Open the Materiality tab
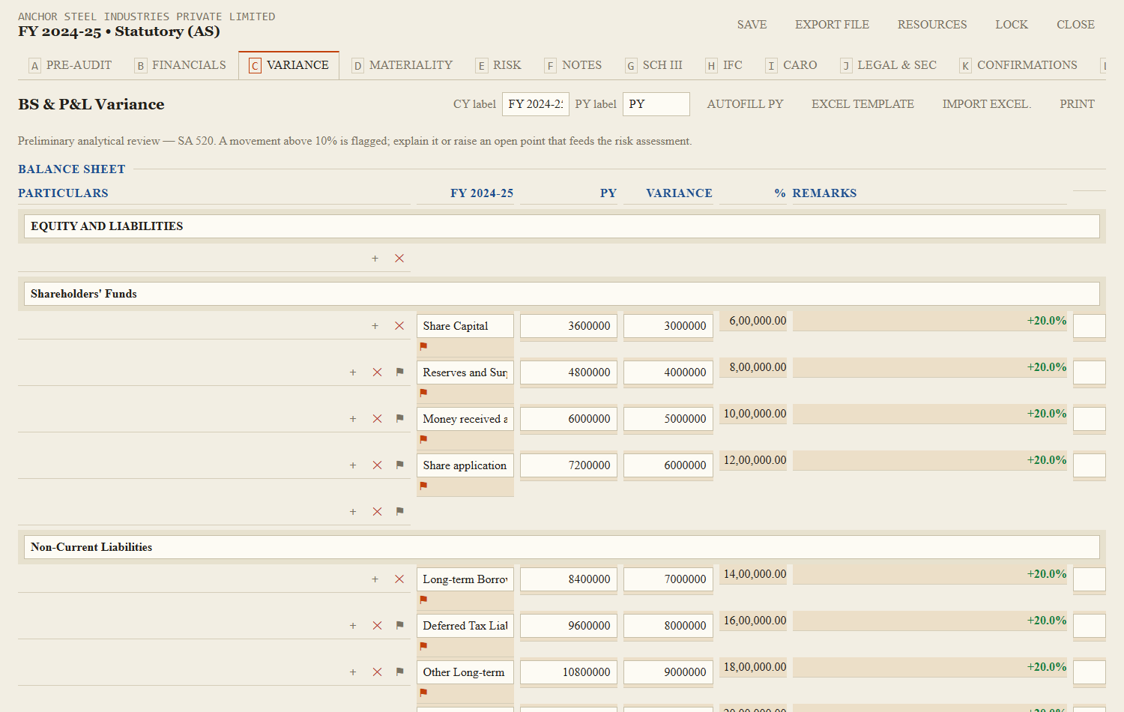 click(x=402, y=65)
